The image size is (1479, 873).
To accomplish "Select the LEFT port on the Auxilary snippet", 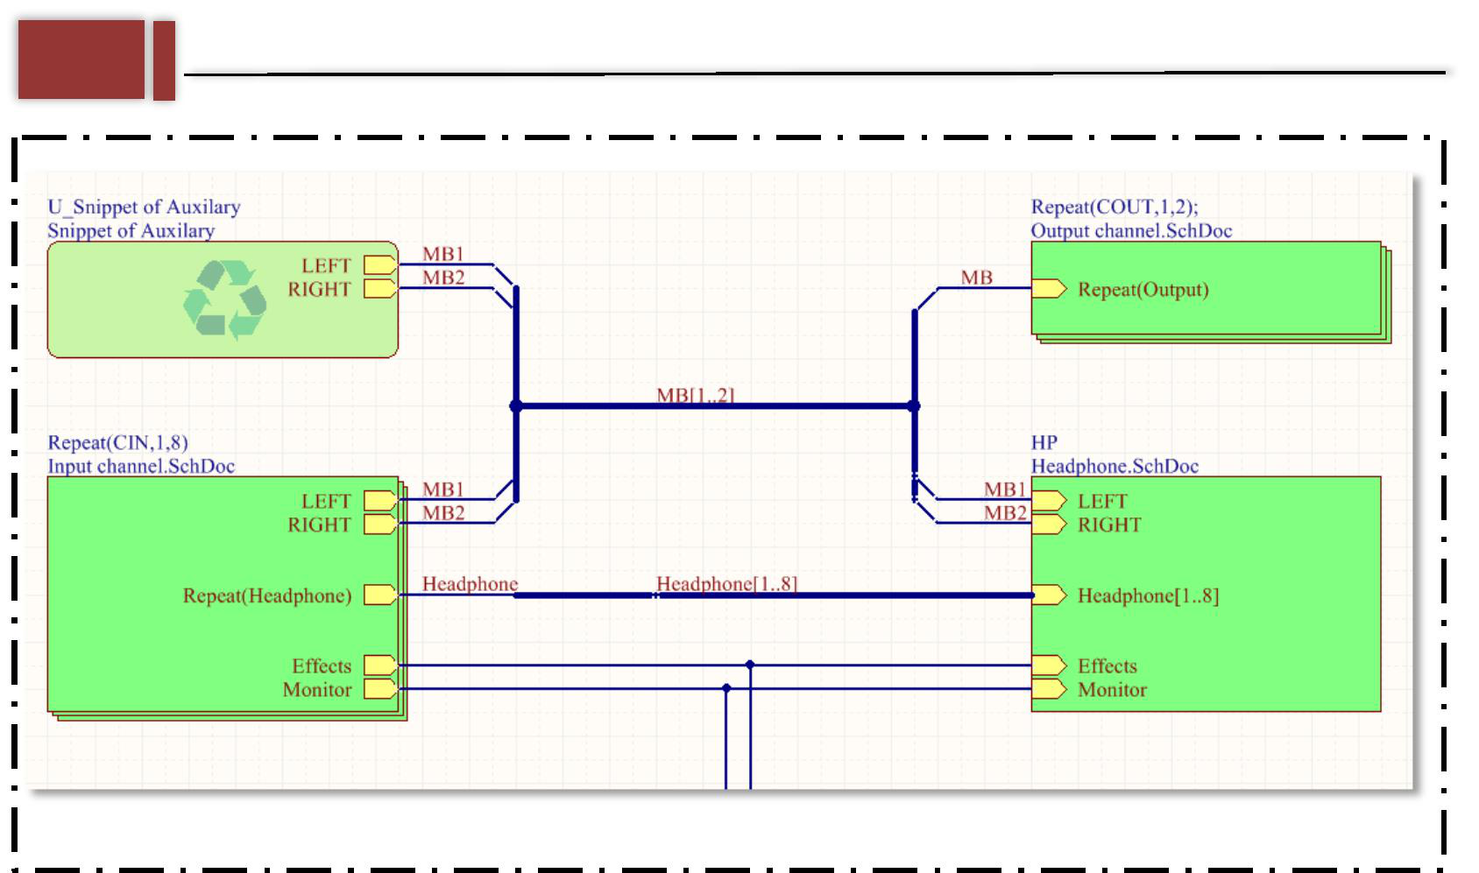I will click(x=380, y=264).
